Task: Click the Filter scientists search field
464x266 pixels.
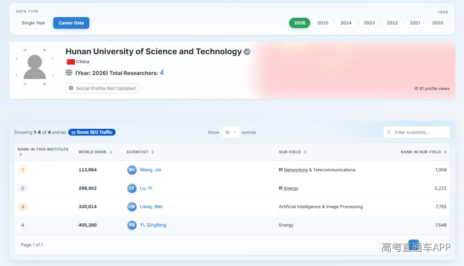Action: coord(417,133)
